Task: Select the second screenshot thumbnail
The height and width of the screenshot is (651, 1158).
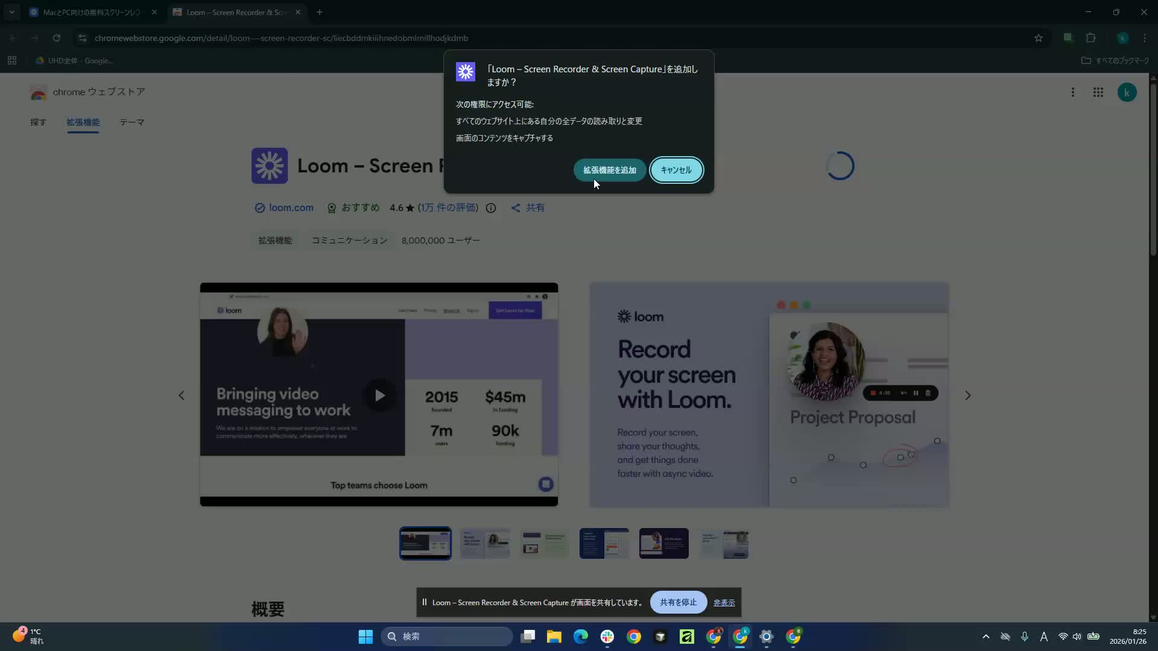Action: [485, 544]
